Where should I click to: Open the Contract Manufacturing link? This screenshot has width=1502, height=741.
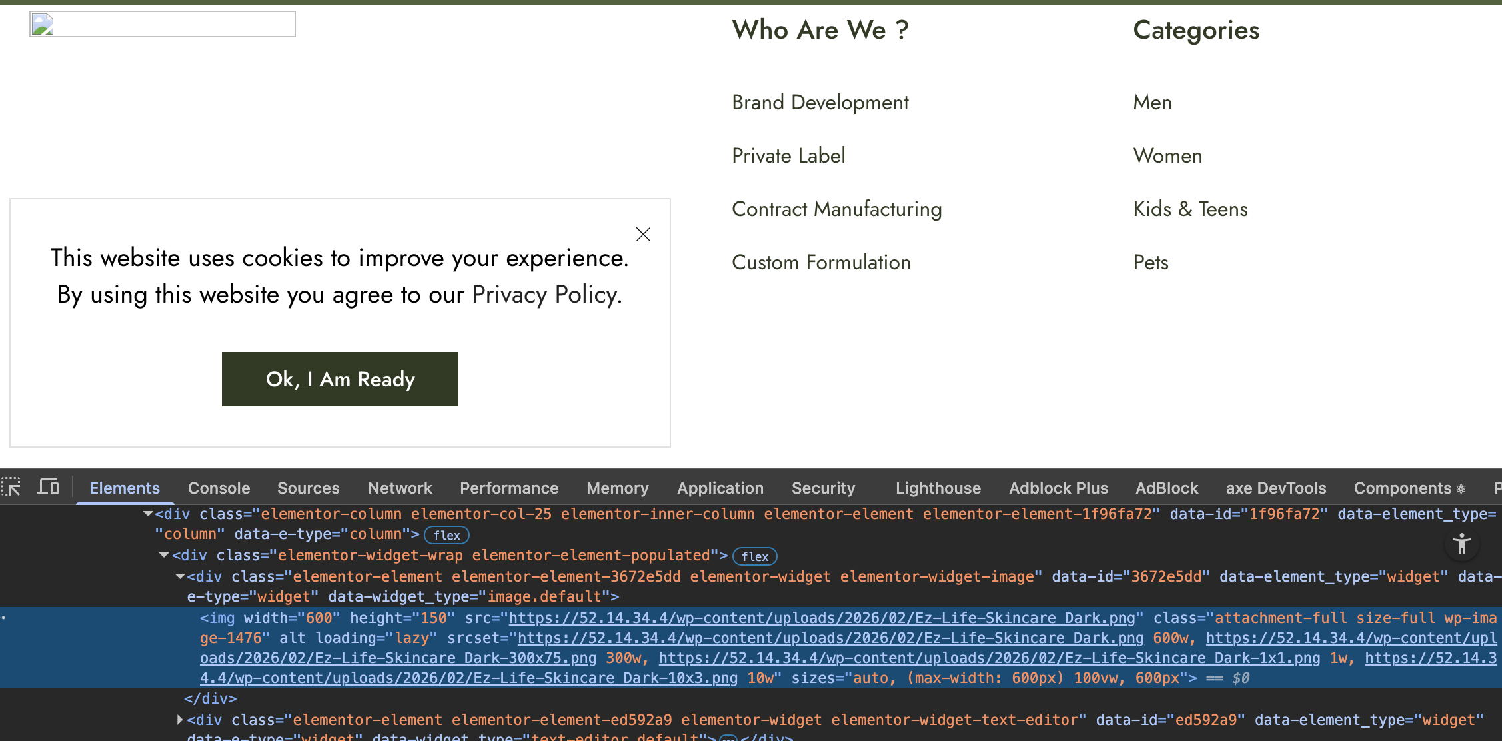click(836, 209)
